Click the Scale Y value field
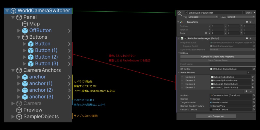This screenshot has height=130, width=260. pos(233,33)
